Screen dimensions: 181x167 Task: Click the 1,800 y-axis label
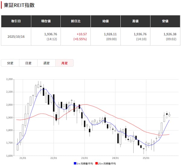coord(9,130)
